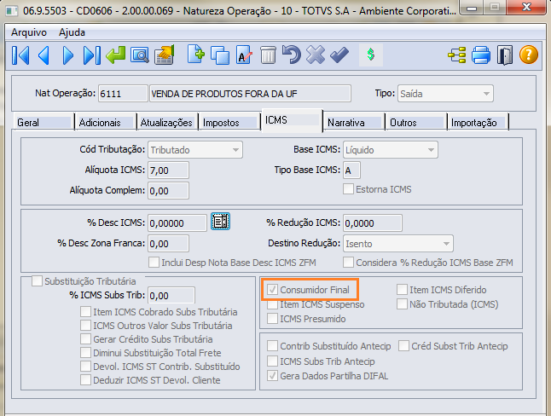Open the Arquivo menu

[x=28, y=32]
